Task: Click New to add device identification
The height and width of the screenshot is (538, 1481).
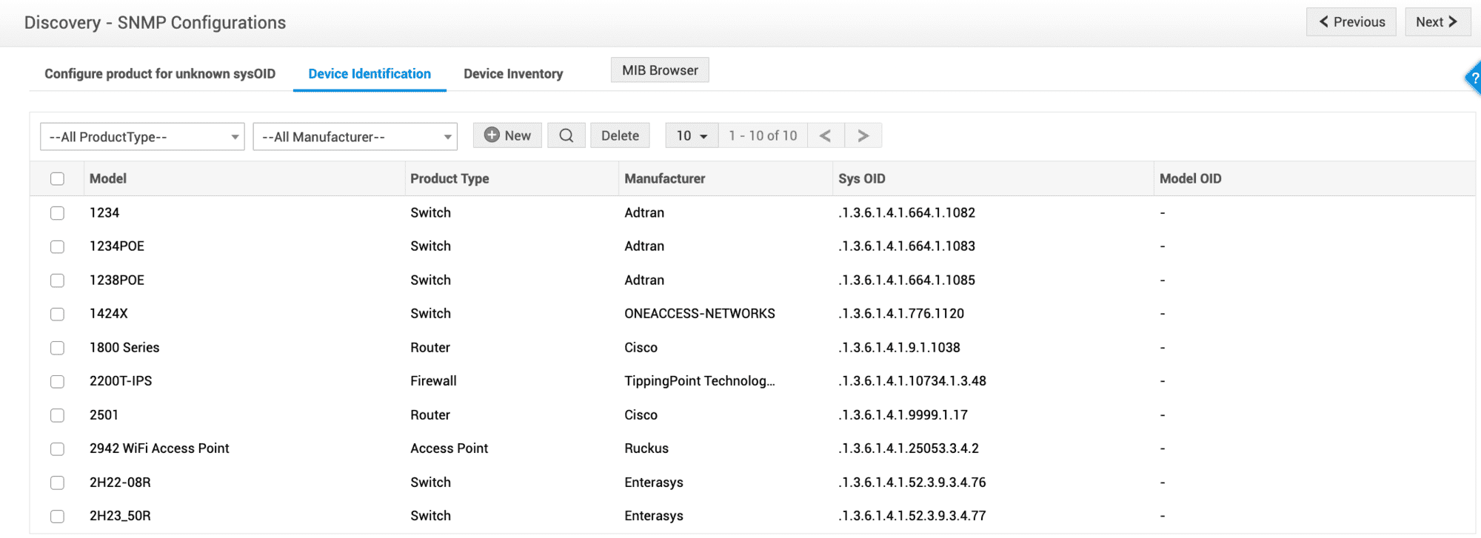Action: pos(507,135)
